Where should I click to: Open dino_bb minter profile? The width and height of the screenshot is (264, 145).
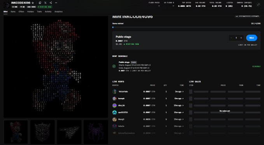tap(122, 105)
